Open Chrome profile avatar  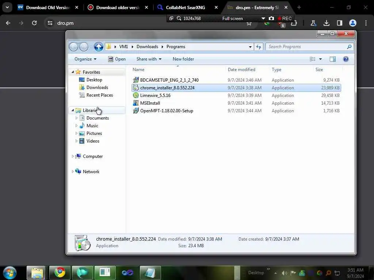click(352, 23)
